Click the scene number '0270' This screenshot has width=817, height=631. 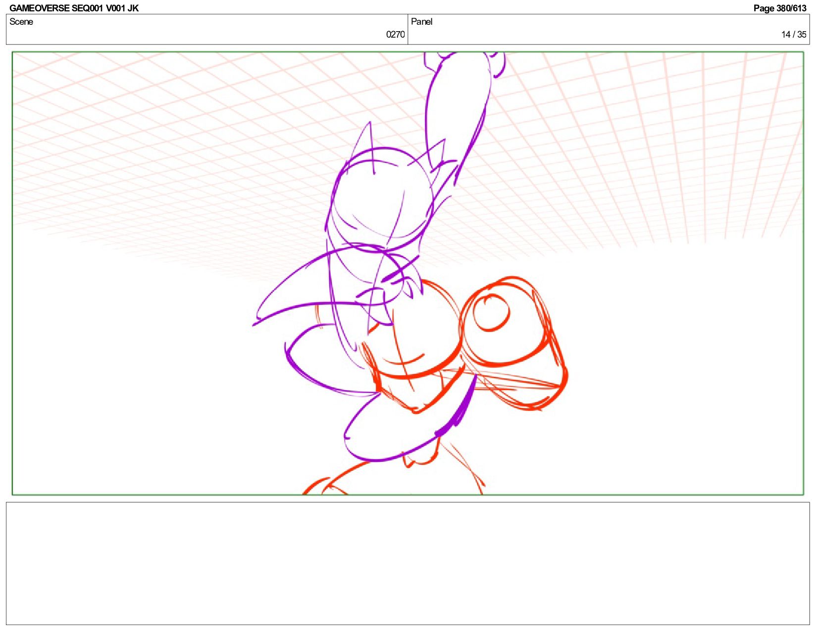395,34
